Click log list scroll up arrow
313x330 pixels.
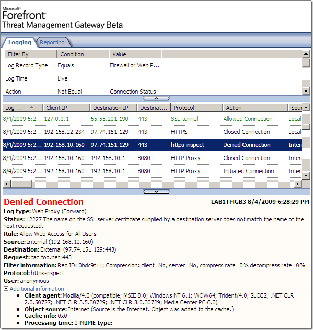coord(306,107)
